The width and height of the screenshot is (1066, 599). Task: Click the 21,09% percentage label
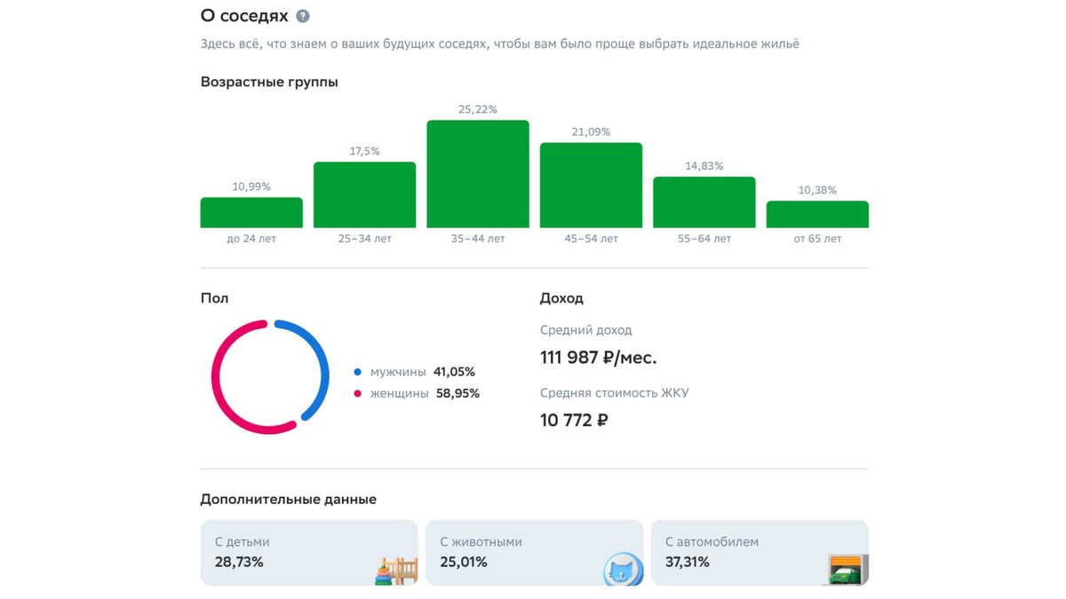coord(591,131)
